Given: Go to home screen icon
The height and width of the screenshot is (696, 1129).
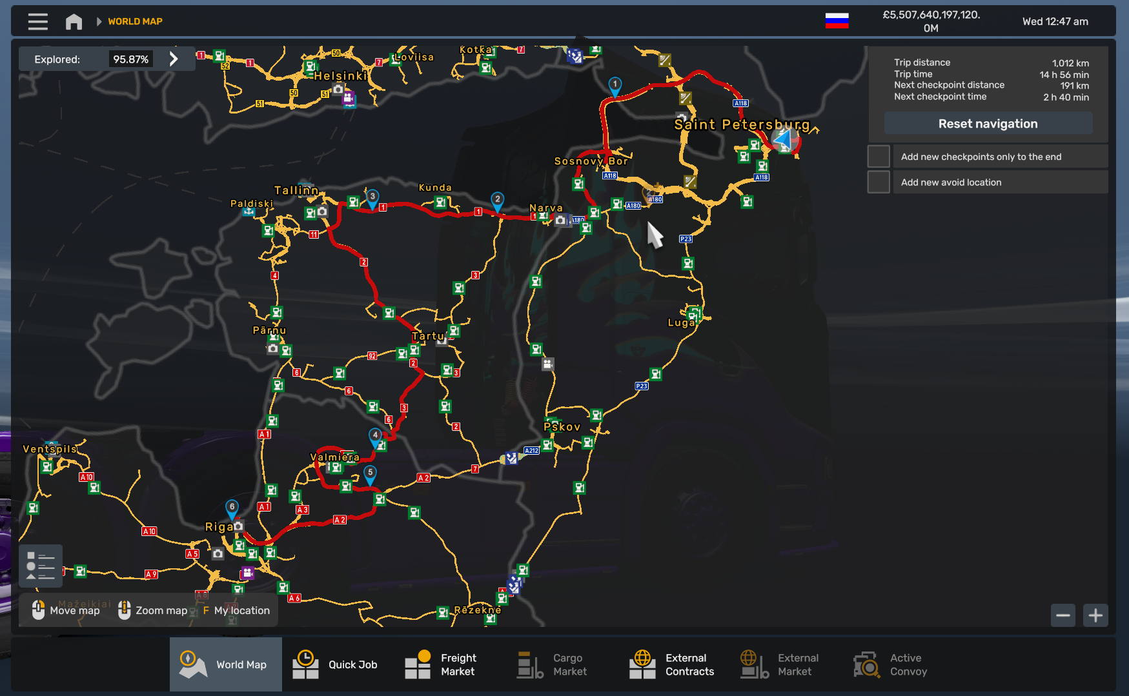Looking at the screenshot, I should click(x=74, y=21).
